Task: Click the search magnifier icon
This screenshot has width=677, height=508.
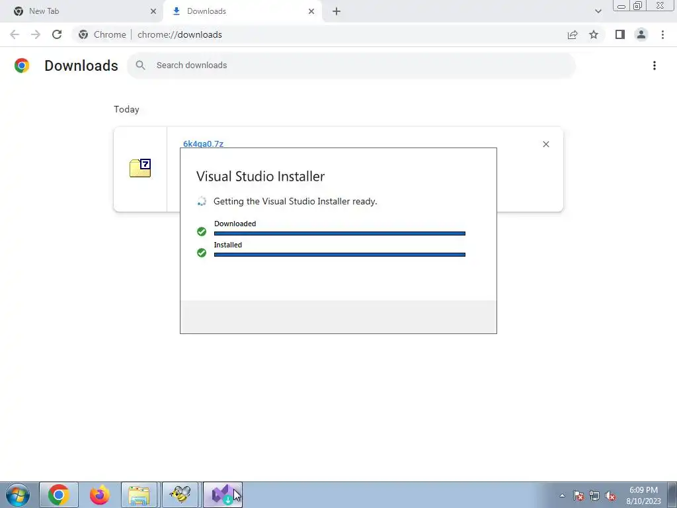Action: [x=140, y=65]
